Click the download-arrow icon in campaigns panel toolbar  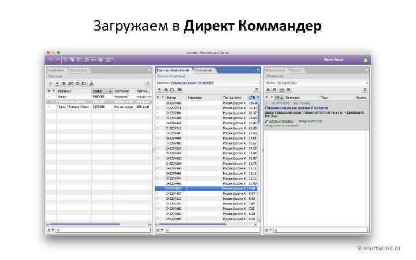click(57, 84)
